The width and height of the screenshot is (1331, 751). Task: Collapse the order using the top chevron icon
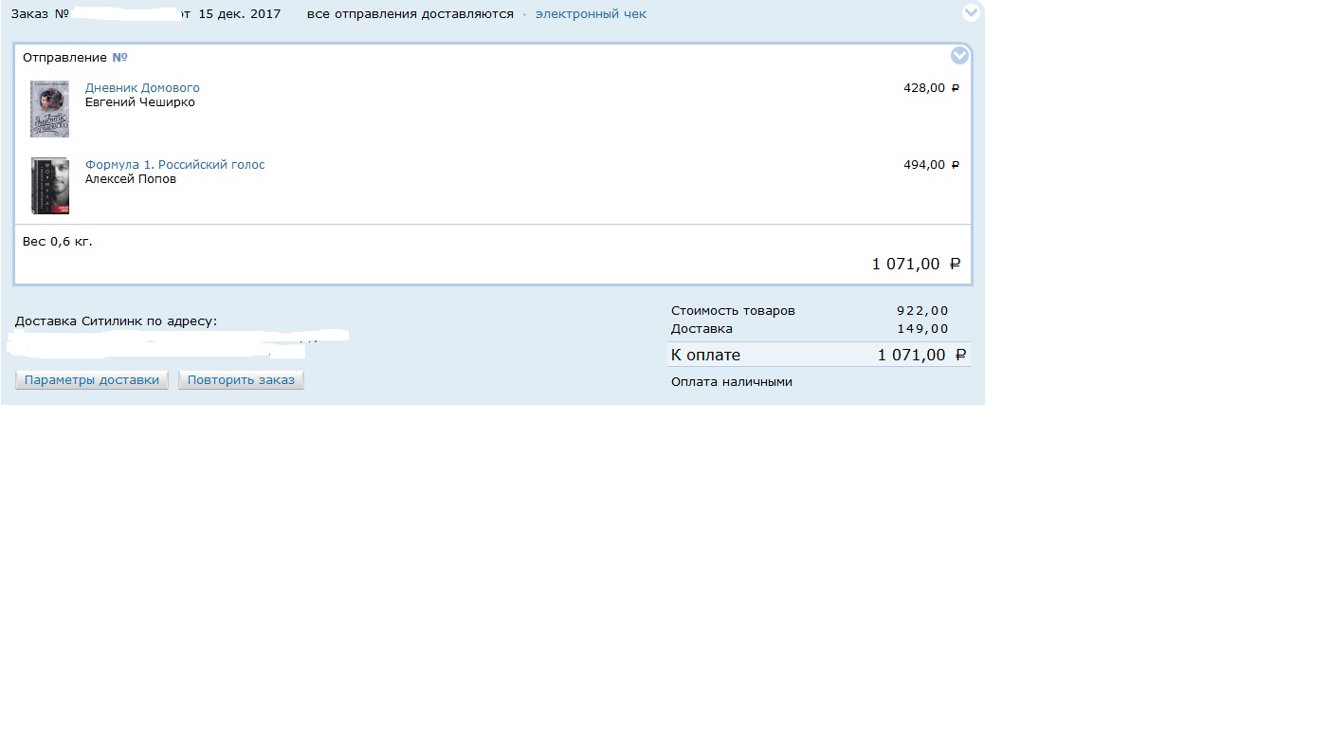point(971,12)
